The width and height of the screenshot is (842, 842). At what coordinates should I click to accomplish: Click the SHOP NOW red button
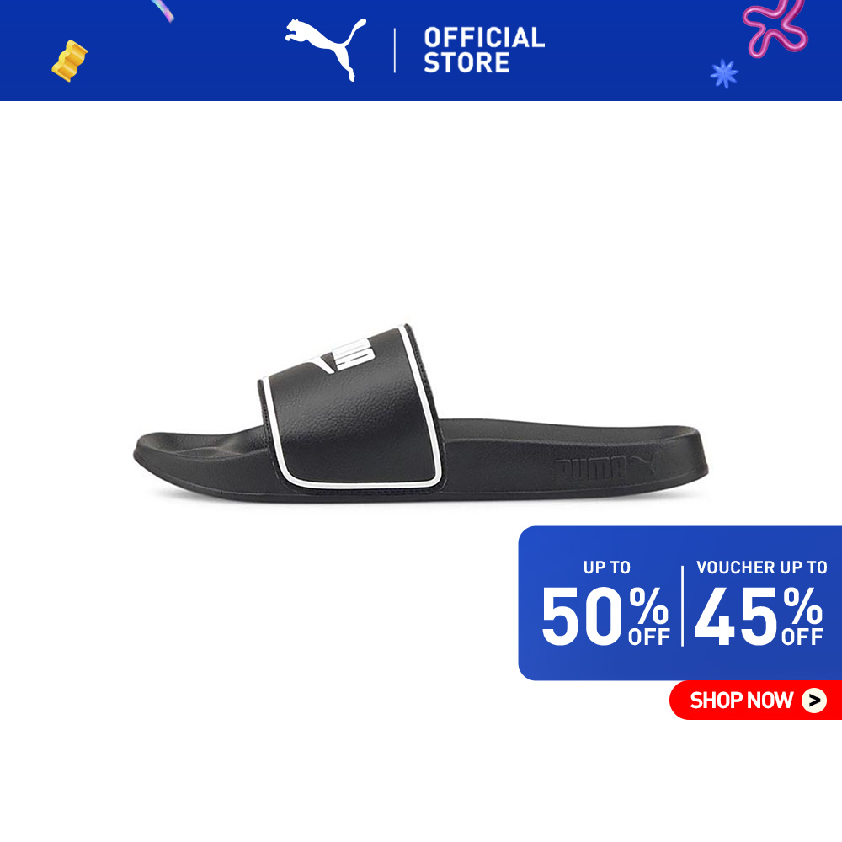tap(755, 700)
